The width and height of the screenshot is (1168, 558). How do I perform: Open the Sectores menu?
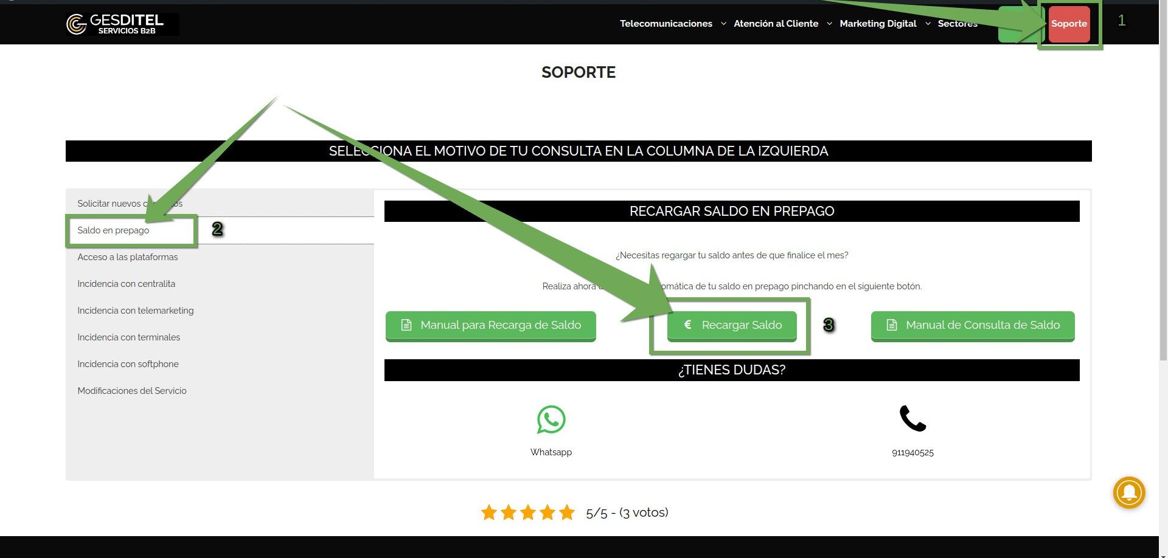pos(958,24)
